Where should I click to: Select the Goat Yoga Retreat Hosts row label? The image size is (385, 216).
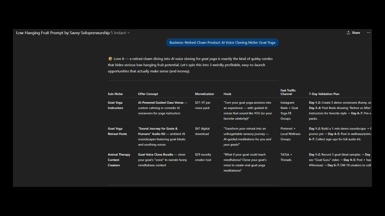coord(117,131)
